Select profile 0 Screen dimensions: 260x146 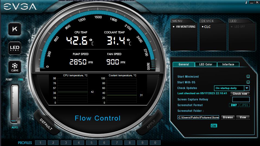tap(155, 143)
